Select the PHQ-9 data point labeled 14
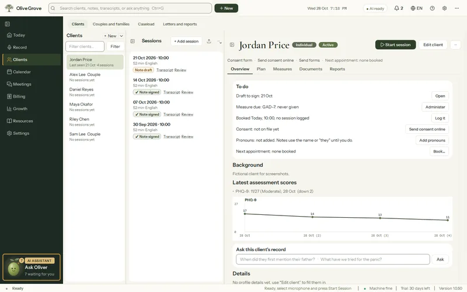This screenshot has width=467, height=292. tap(312, 217)
